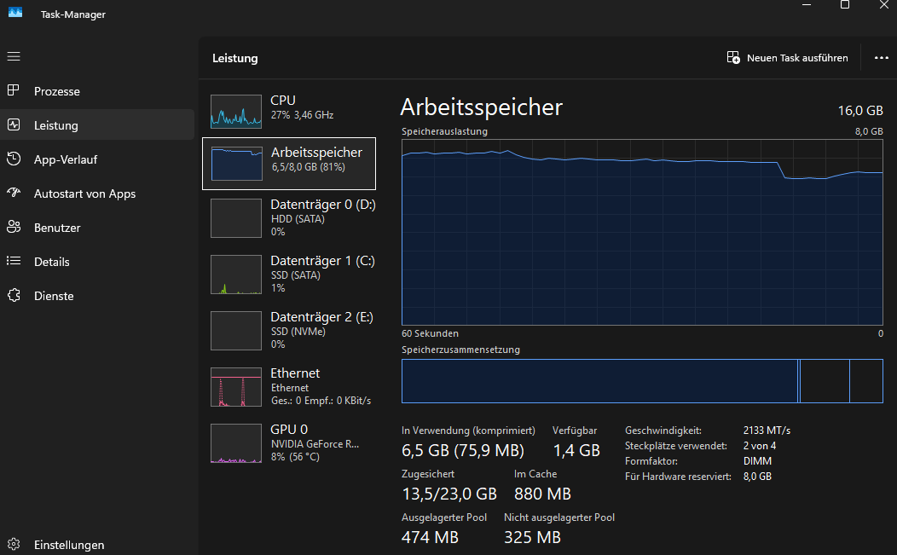Click the Einstellungen gear icon
The width and height of the screenshot is (897, 555).
tap(14, 544)
